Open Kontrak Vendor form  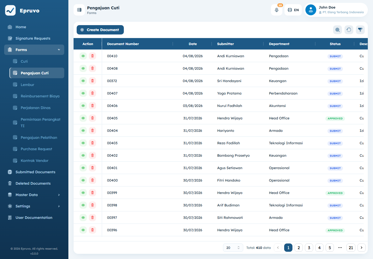tap(37, 161)
